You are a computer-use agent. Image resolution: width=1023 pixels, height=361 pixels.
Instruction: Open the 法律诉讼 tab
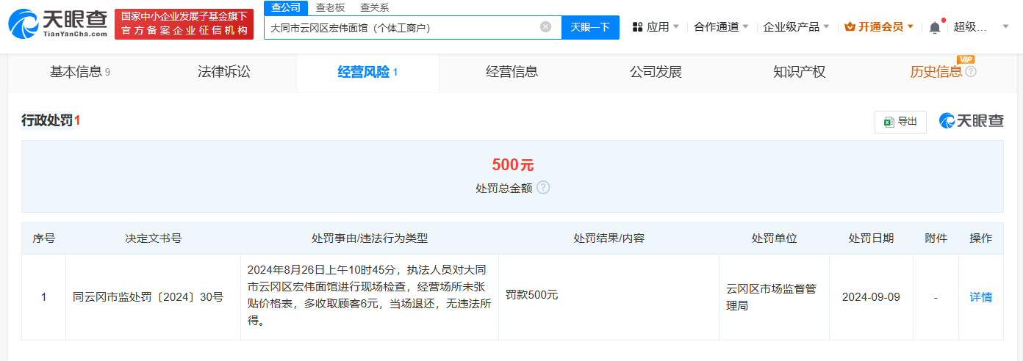pyautogui.click(x=224, y=72)
